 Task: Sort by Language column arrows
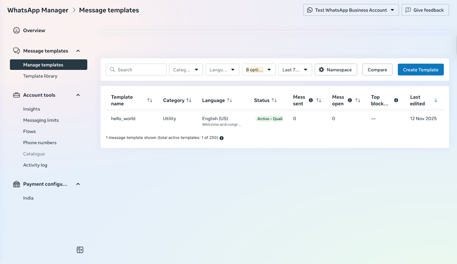[x=229, y=100]
